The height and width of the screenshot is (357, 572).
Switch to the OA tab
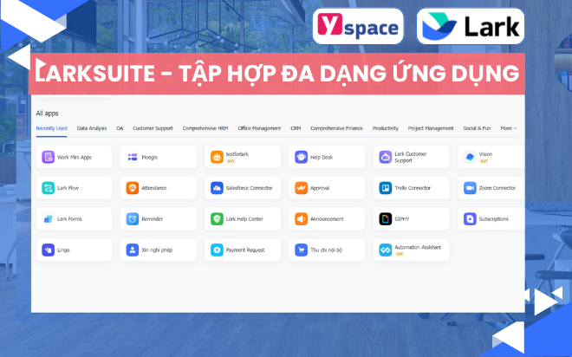click(x=120, y=128)
